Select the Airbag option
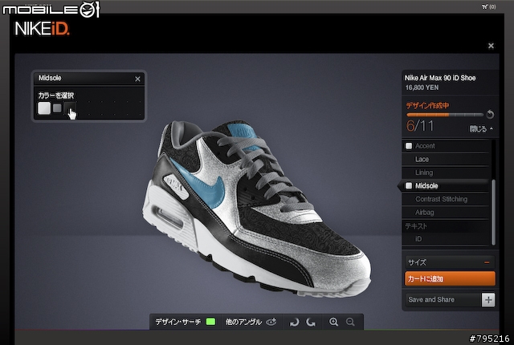Viewport: 514px width, 345px height. [446, 213]
